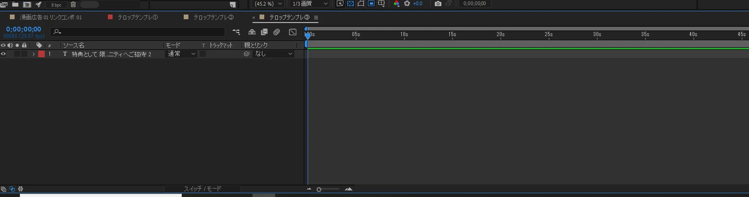Click the blue current time indicator
The width and height of the screenshot is (749, 197).
click(308, 36)
